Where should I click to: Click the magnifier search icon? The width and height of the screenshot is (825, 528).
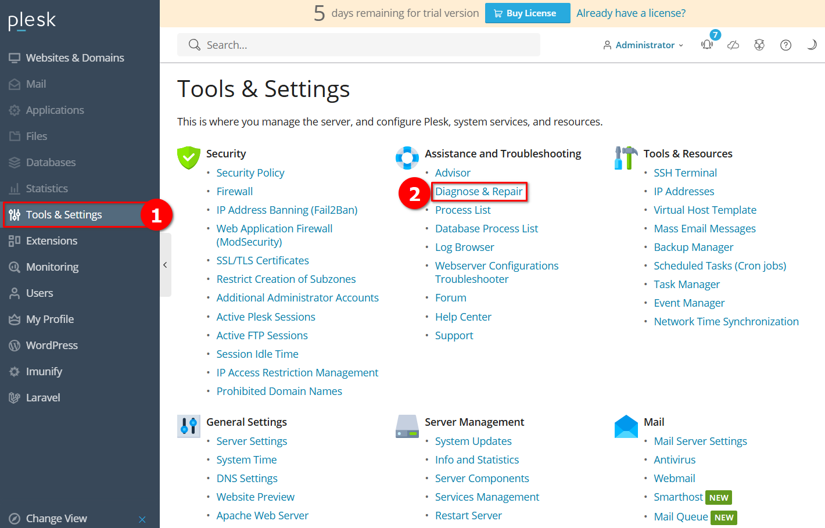(194, 45)
